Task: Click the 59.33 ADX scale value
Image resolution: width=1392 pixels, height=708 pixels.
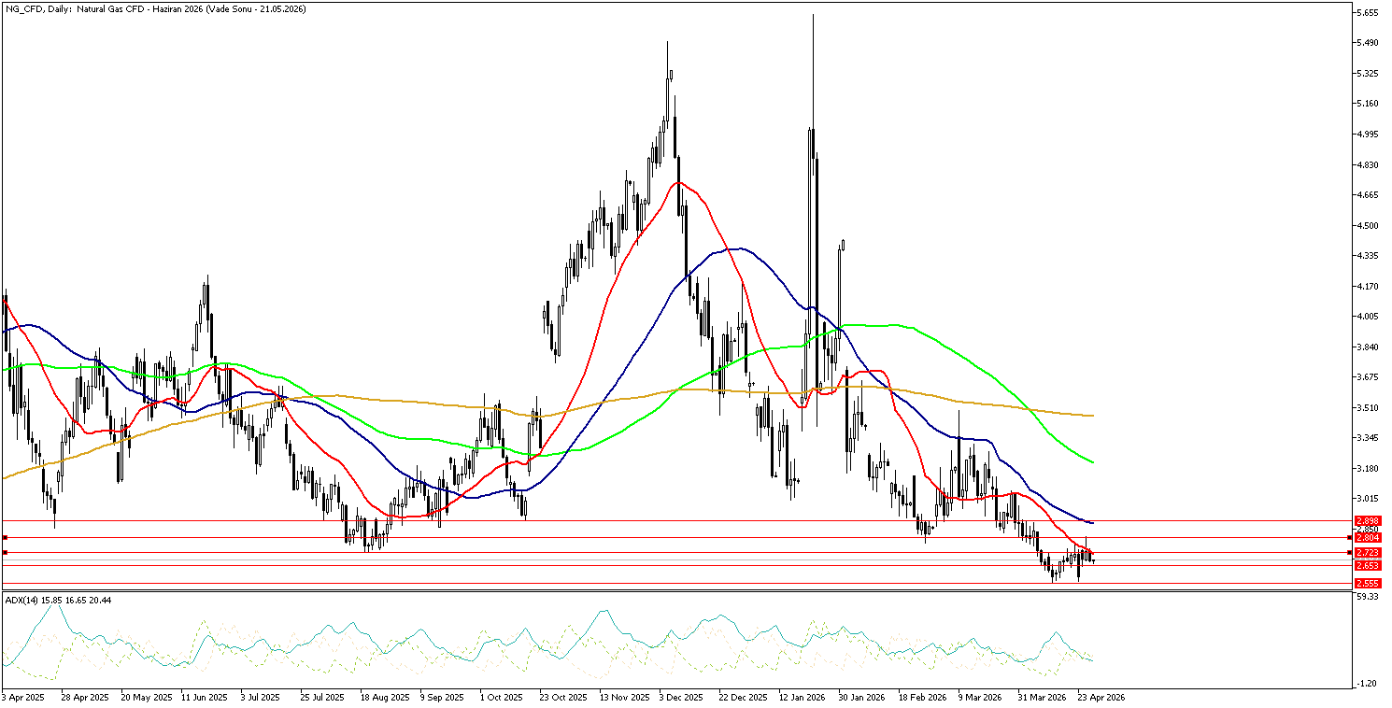Action: tap(1367, 597)
